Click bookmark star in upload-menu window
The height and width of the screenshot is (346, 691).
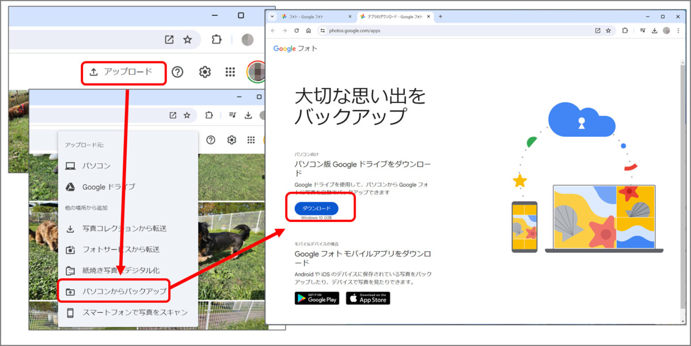pyautogui.click(x=187, y=115)
